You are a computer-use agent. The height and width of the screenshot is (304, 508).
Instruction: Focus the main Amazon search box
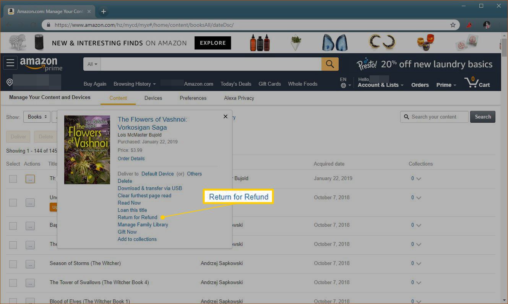click(x=211, y=64)
